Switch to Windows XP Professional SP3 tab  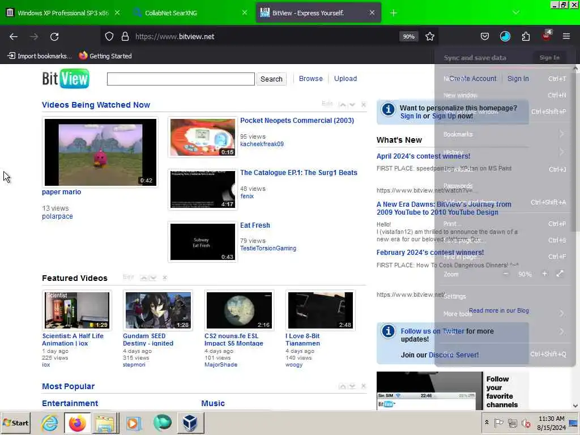(x=63, y=13)
